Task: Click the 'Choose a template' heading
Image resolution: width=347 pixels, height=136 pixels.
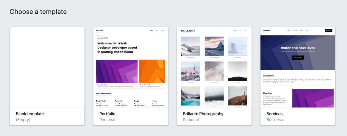Action: coord(38,12)
